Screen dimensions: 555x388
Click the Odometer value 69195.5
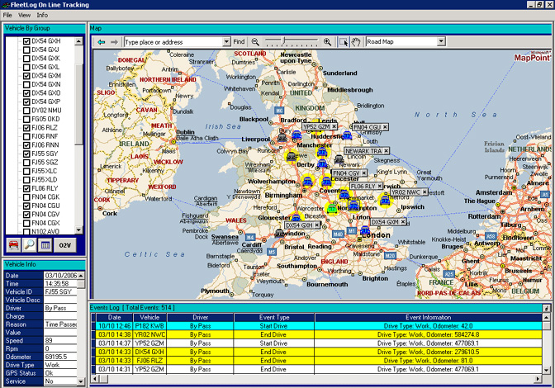coord(60,357)
